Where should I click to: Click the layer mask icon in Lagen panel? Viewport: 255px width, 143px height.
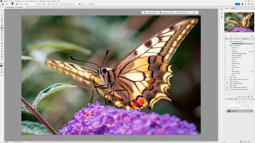pos(241,142)
